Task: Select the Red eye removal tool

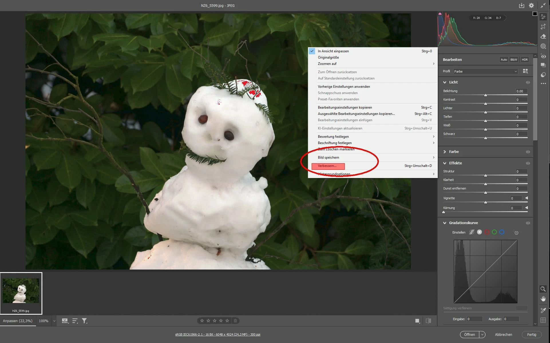Action: pyautogui.click(x=543, y=56)
